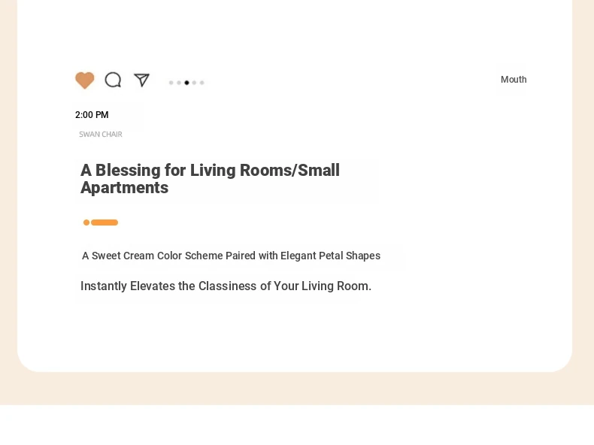Select the first carousel page dot
Screen dimensions: 594x445
click(171, 83)
